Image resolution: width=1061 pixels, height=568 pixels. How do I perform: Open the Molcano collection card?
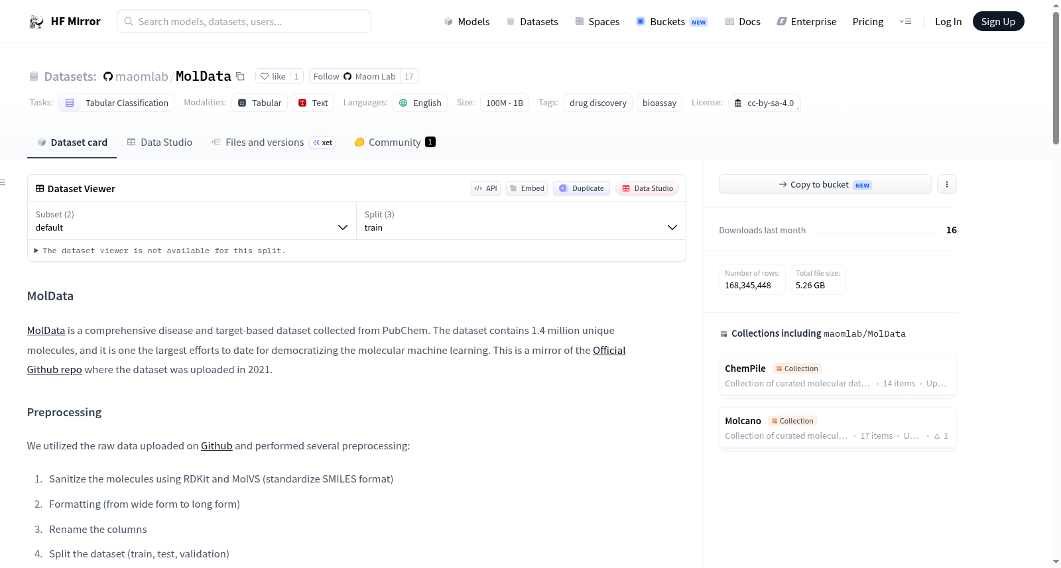[x=838, y=427]
